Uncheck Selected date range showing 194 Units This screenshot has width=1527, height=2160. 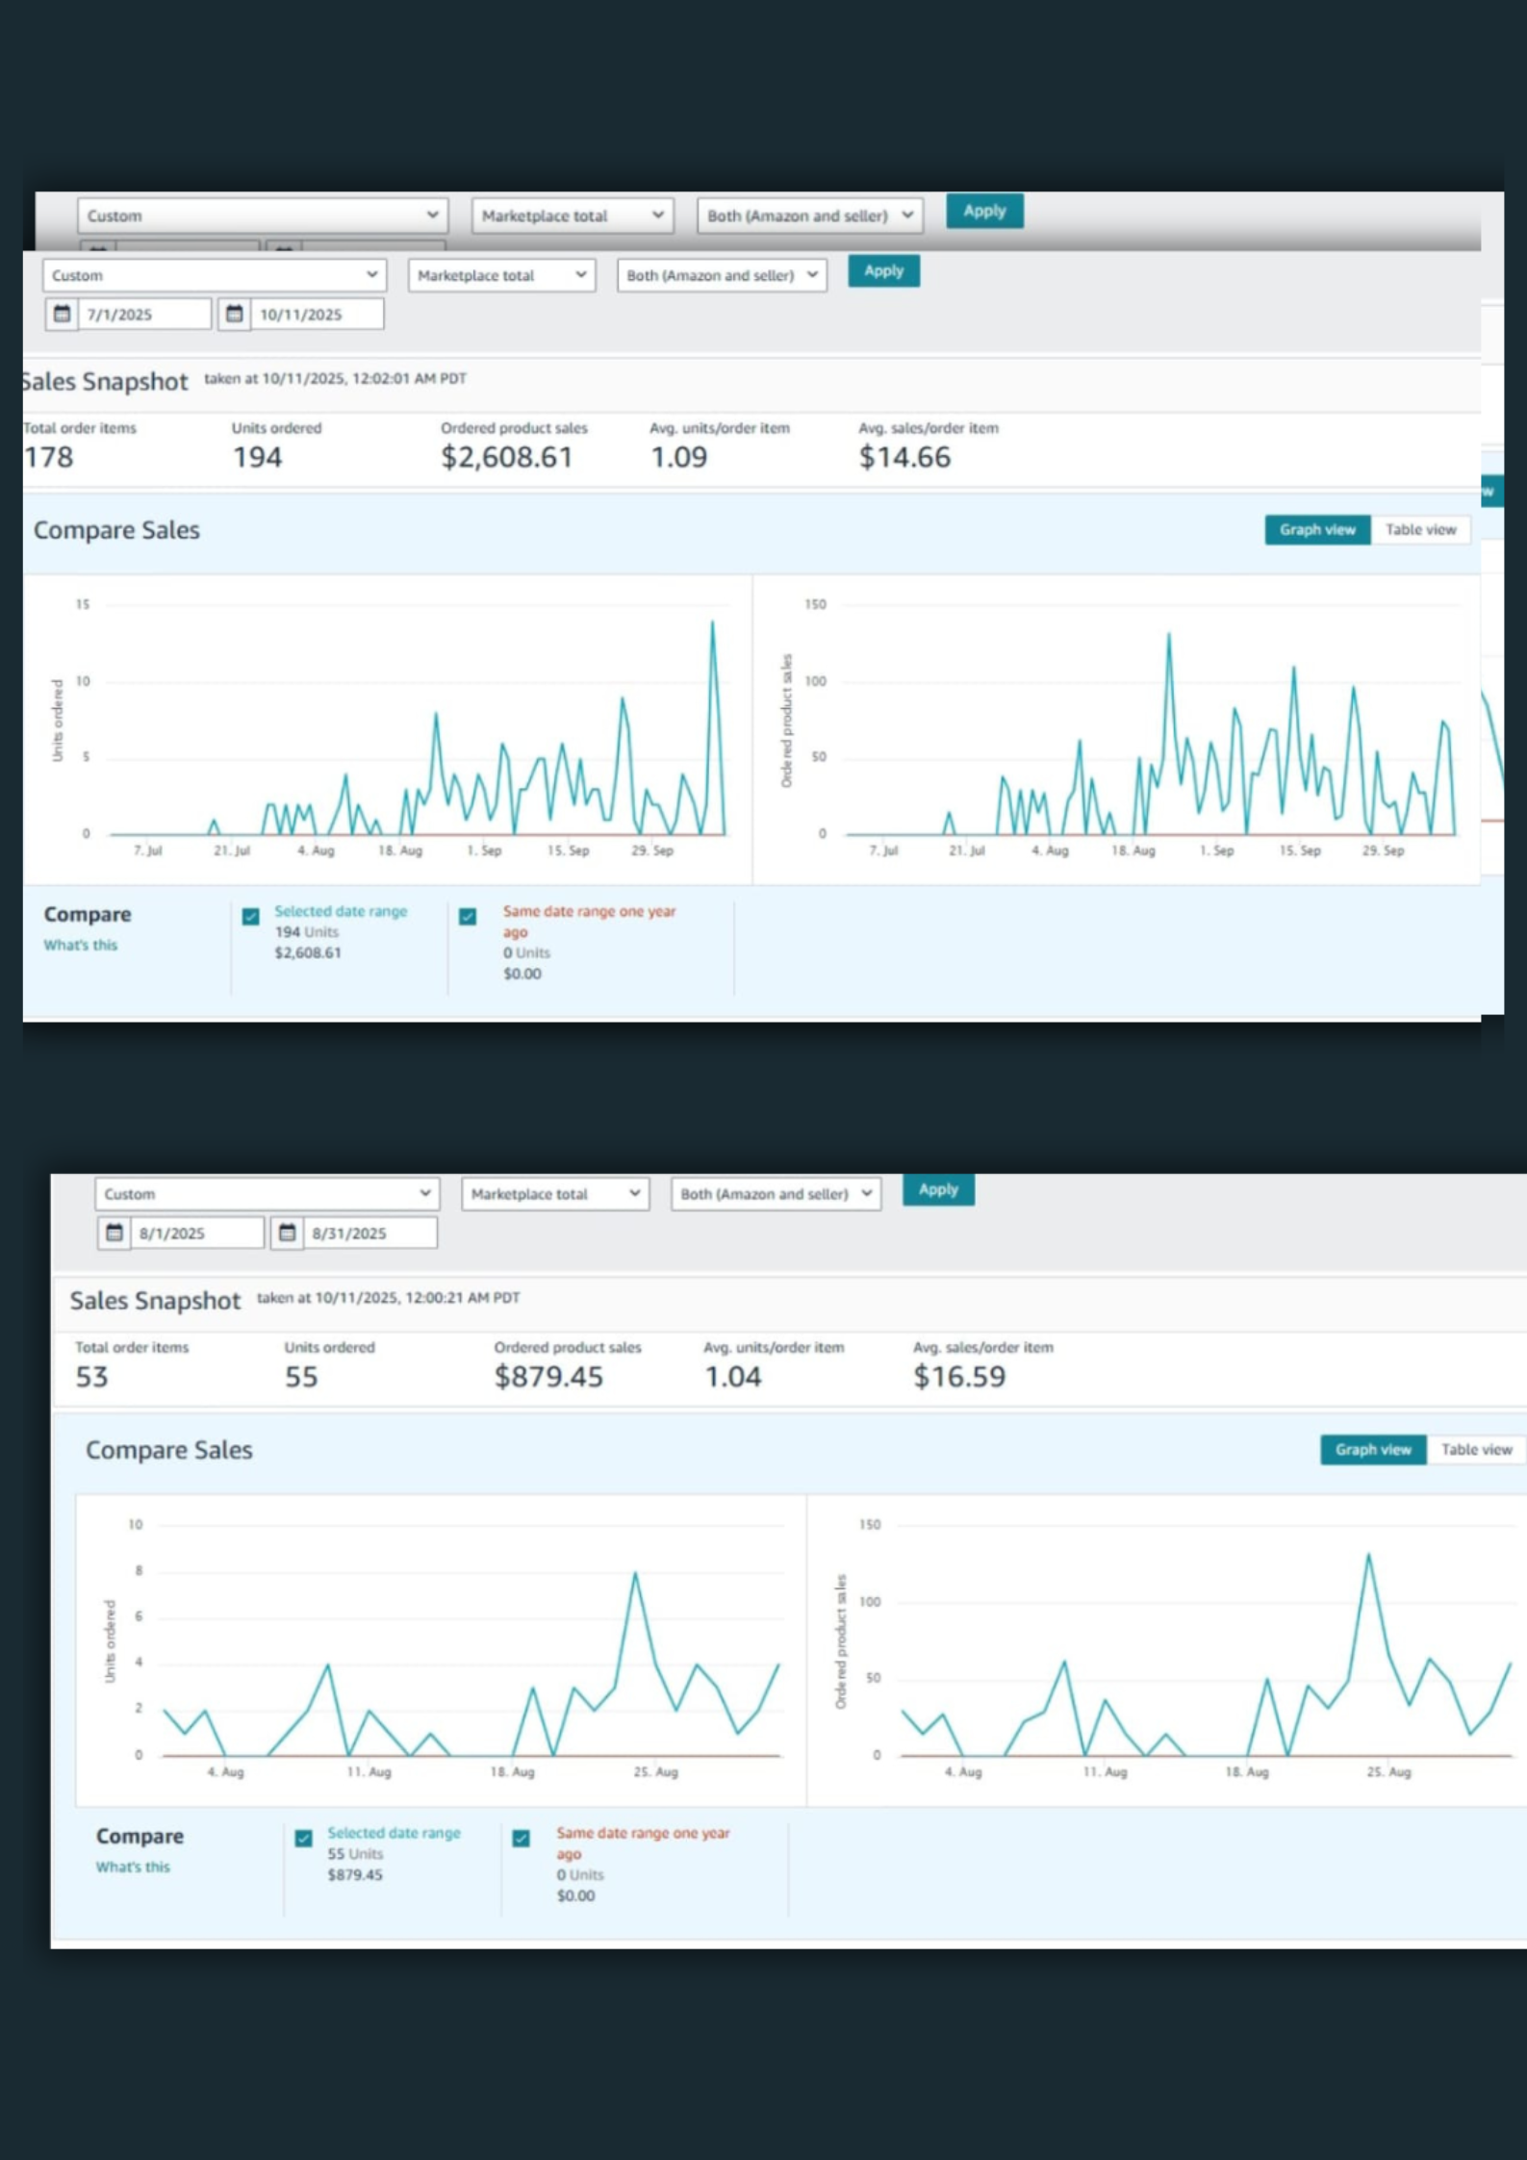(x=251, y=916)
